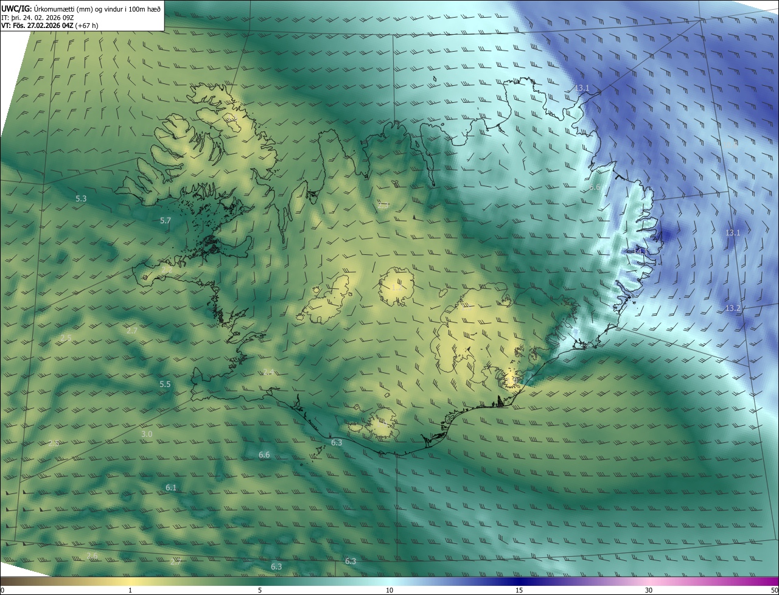Click the legend tick label 30
This screenshot has height=595, width=779.
pyautogui.click(x=649, y=590)
